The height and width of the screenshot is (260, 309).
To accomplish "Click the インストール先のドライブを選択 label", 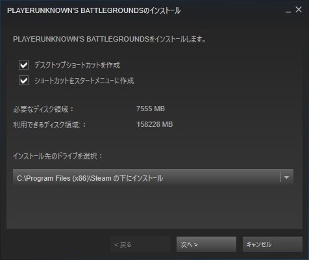I will coord(58,156).
